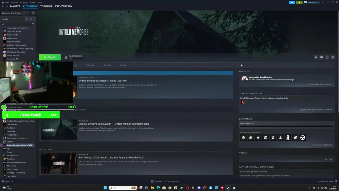Open File Explorer from taskbar
Viewport: 339px width, 191px height.
[x=152, y=188]
